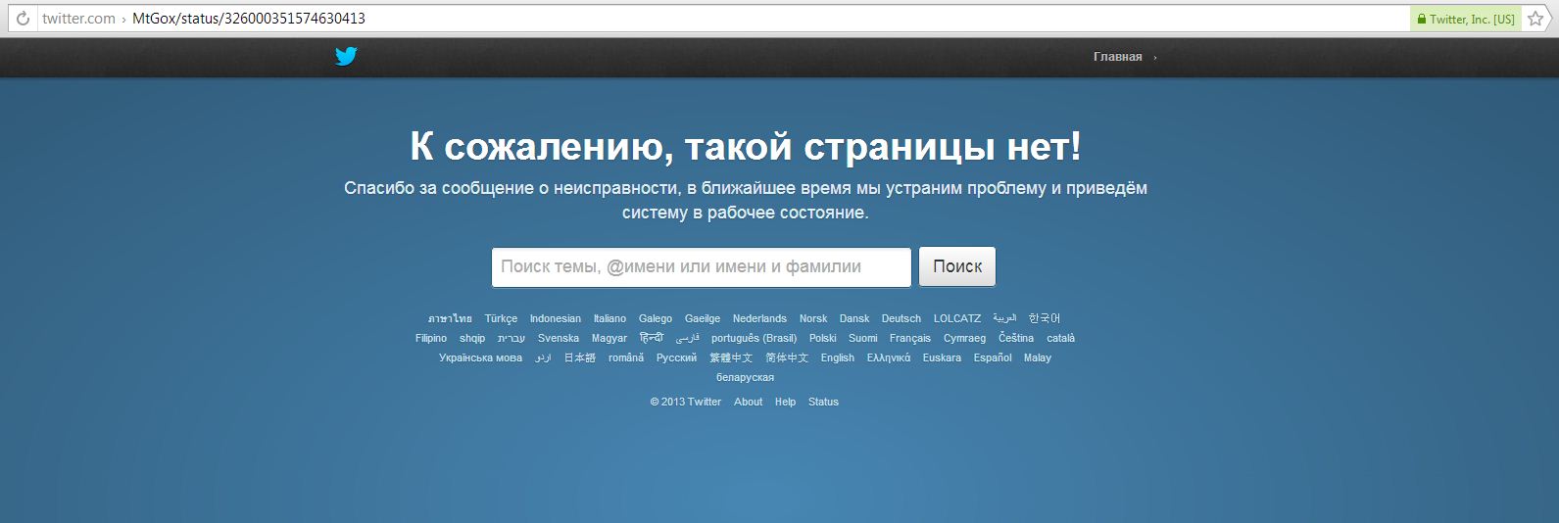The image size is (1559, 523).
Task: Reload the page with the refresh icon
Action: tap(23, 19)
